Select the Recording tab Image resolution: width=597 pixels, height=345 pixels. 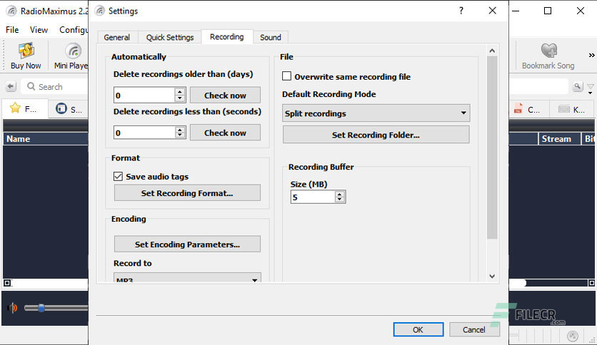(227, 37)
